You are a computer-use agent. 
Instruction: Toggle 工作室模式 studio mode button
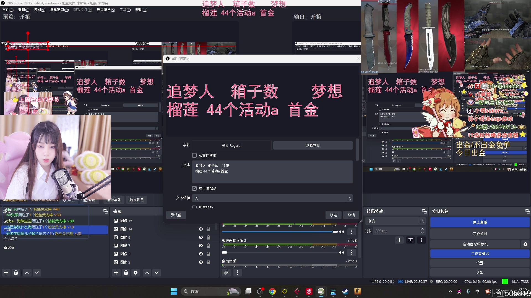point(480,254)
